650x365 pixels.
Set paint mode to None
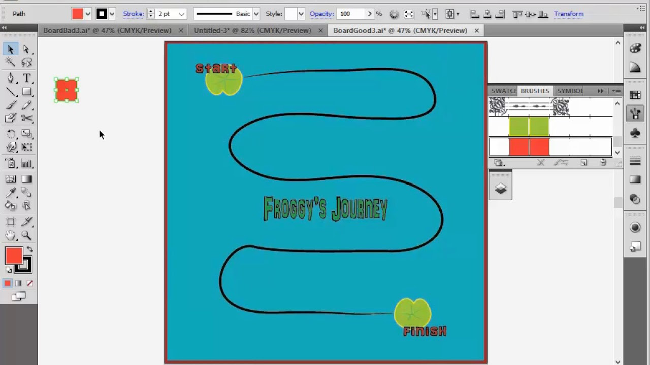pyautogui.click(x=30, y=283)
